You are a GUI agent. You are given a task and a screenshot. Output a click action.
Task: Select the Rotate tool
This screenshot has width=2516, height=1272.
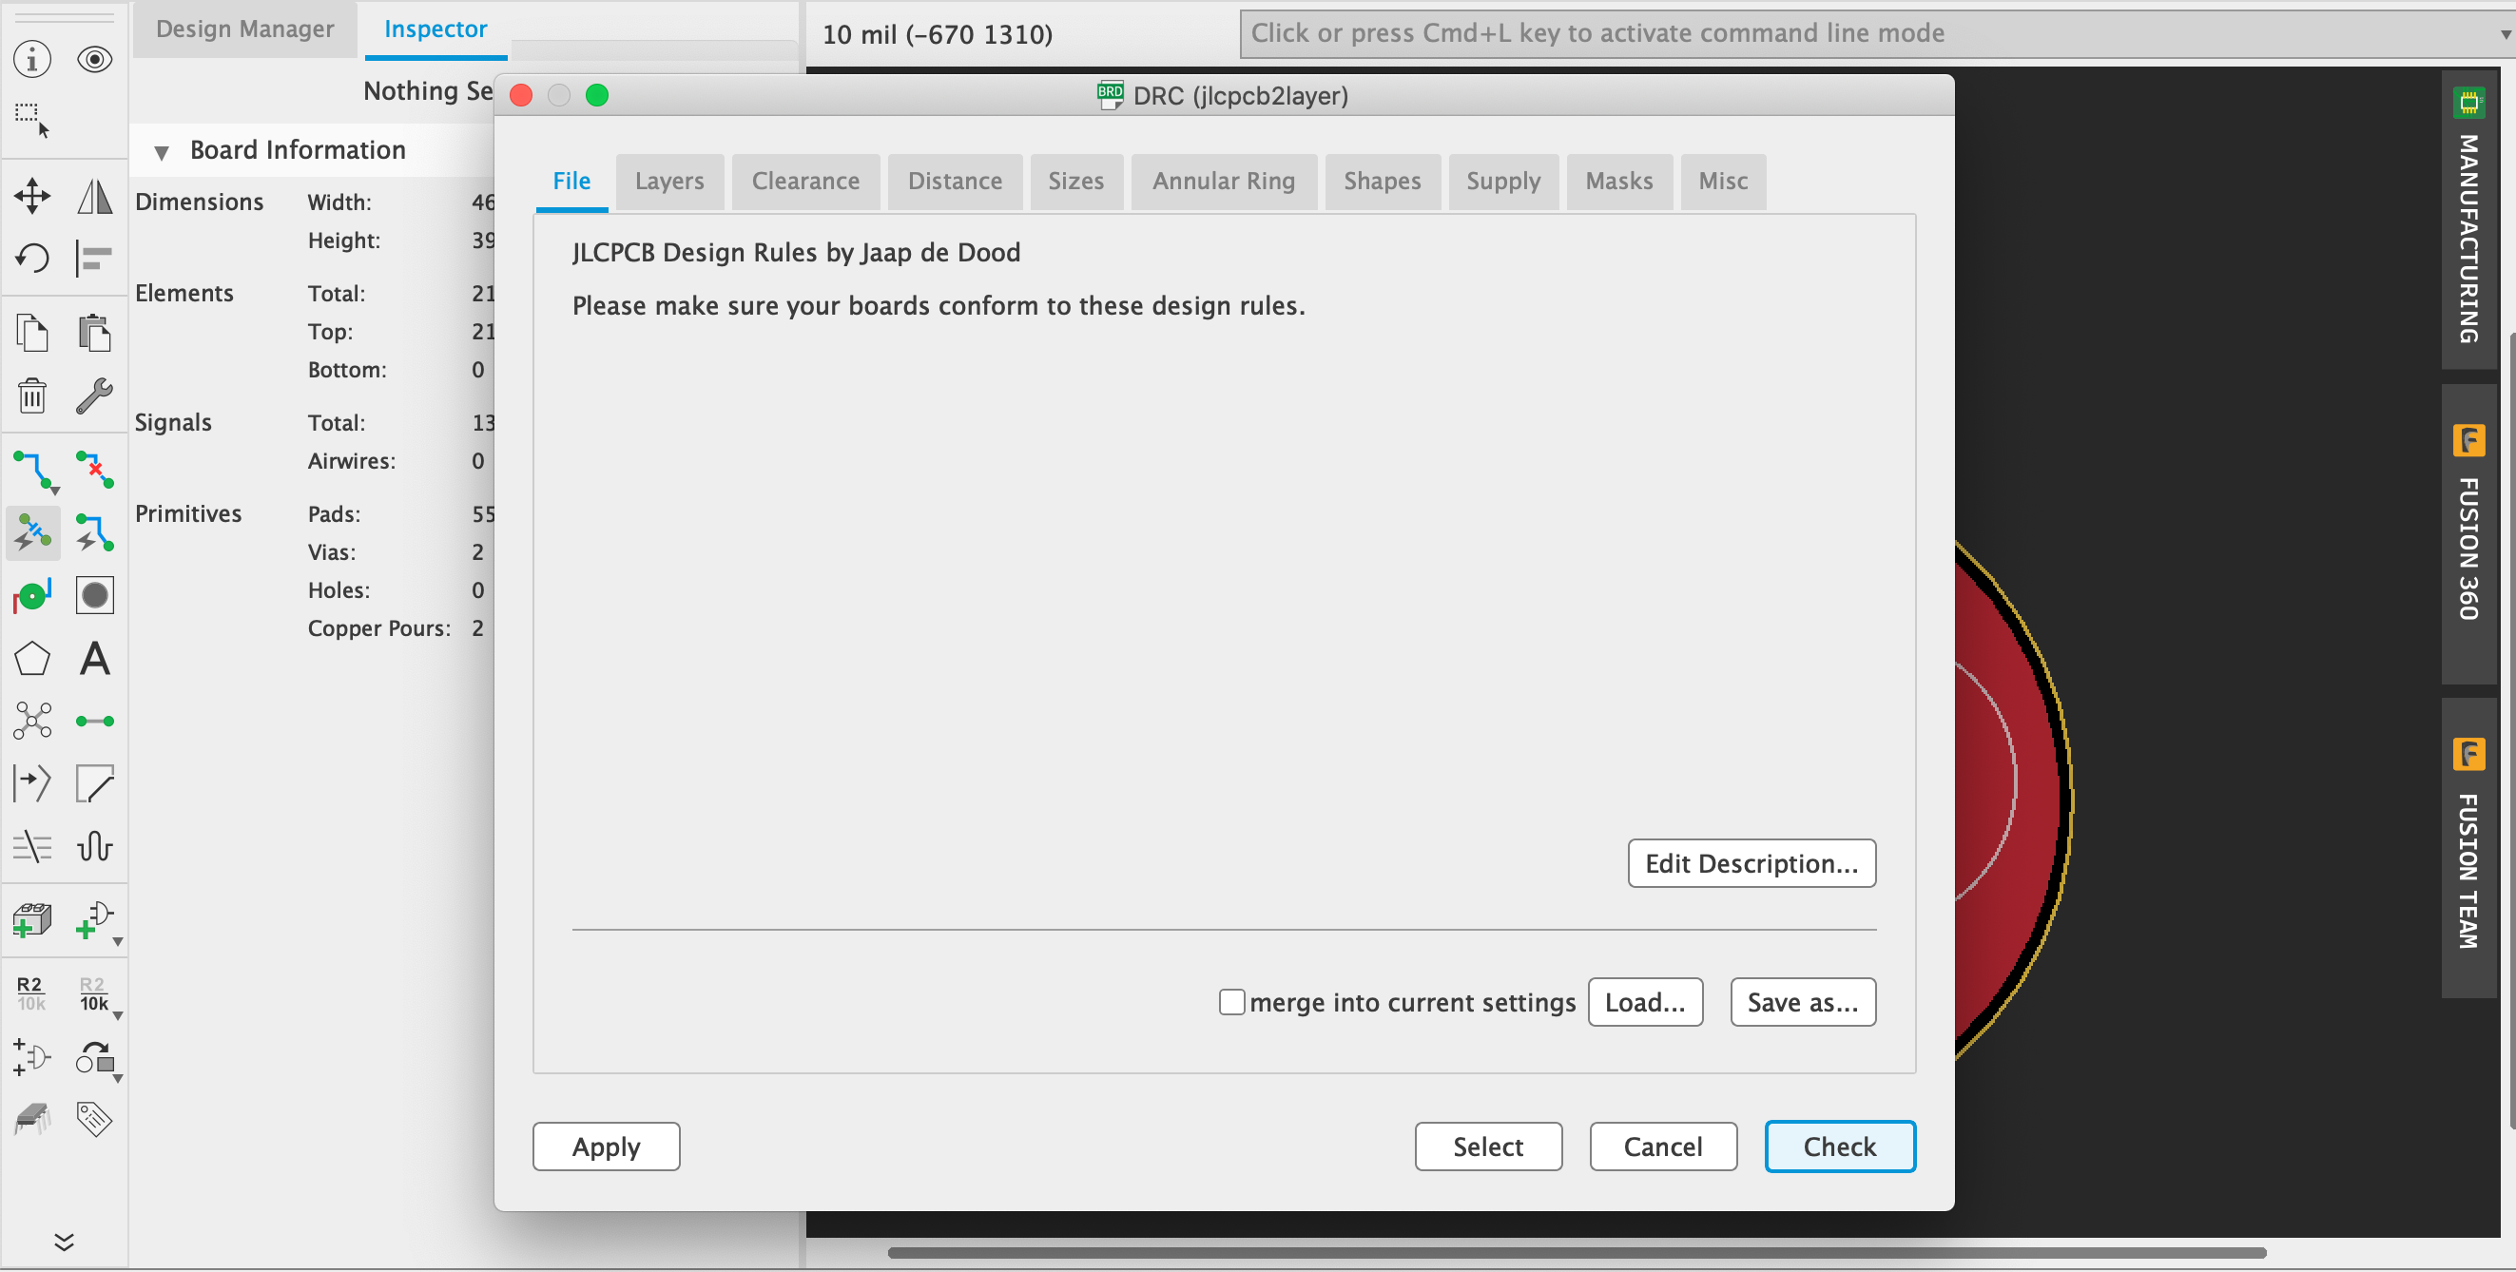click(x=32, y=259)
